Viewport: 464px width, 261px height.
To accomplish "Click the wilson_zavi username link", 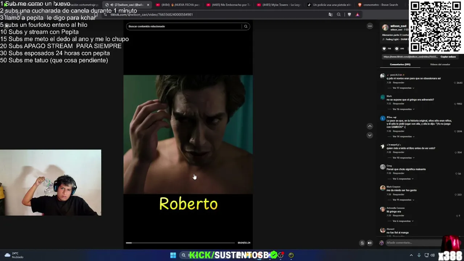I will tap(398, 26).
